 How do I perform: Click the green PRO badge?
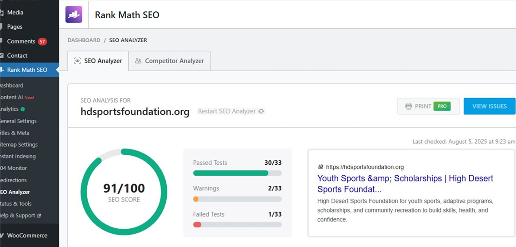pyautogui.click(x=442, y=106)
